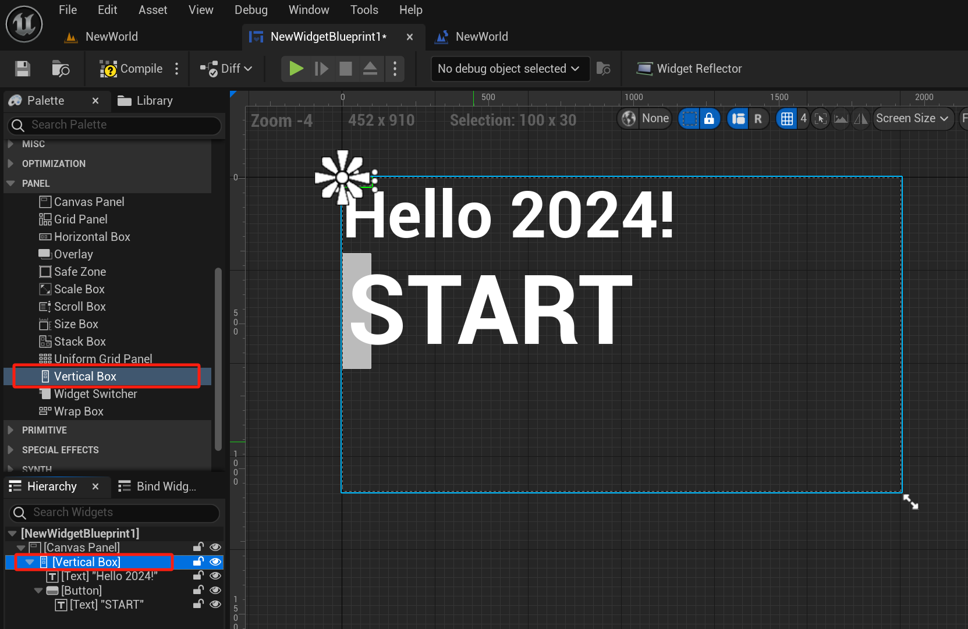This screenshot has height=629, width=968.
Task: Collapse the Canvas Panel hierarchy node
Action: pyautogui.click(x=21, y=548)
